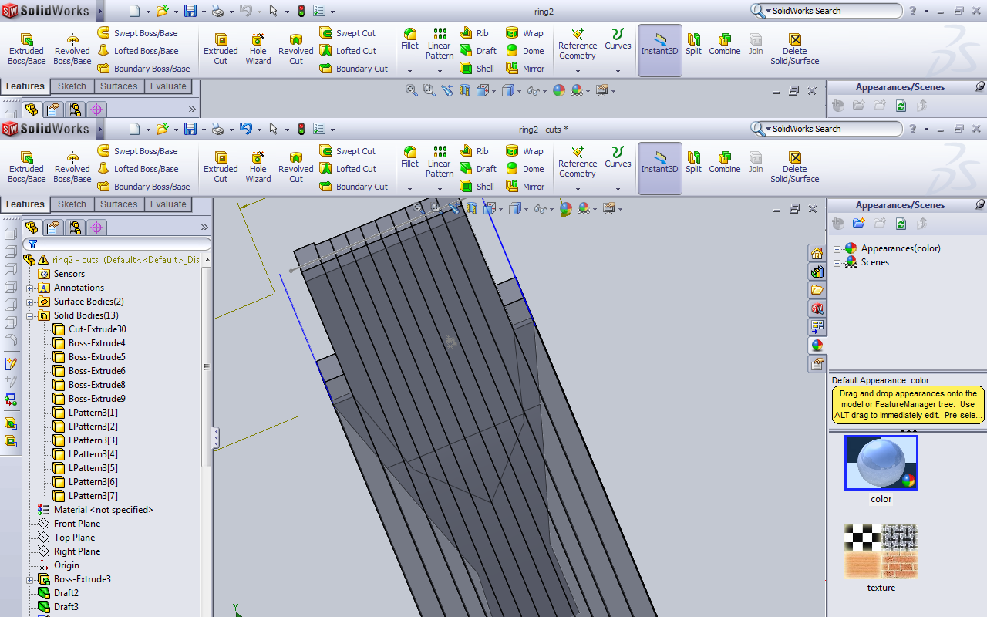The height and width of the screenshot is (617, 987).
Task: Select Lofted Cut in ring2 - cuts window
Action: point(348,169)
